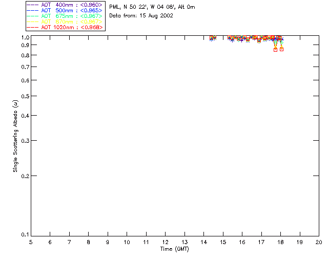Image resolution: width=328 pixels, height=262 pixels.
Task: Click the 0.2 tick label on y-axis
Action: tap(24, 176)
